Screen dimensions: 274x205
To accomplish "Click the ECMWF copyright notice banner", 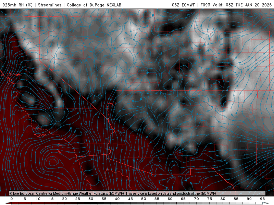I will click(x=137, y=193).
